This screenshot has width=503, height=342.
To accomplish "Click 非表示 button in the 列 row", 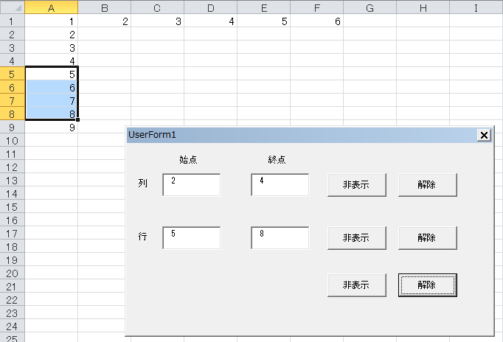I will coord(358,185).
